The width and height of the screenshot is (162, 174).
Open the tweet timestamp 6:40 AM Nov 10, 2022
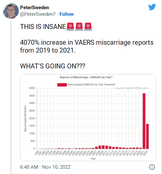pos(45,167)
